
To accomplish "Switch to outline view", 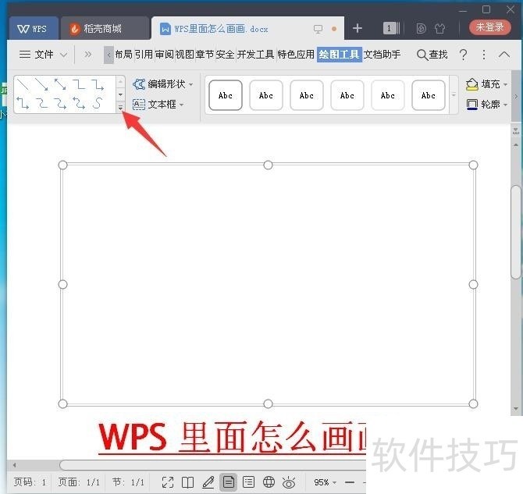I will [x=248, y=482].
